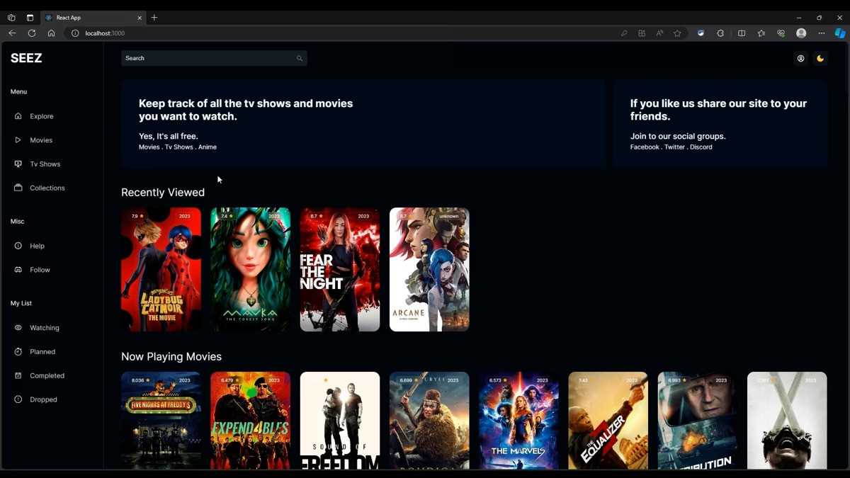Screen dimensions: 850x478
Task: Open browser extensions puzzle icon
Action: (720, 33)
